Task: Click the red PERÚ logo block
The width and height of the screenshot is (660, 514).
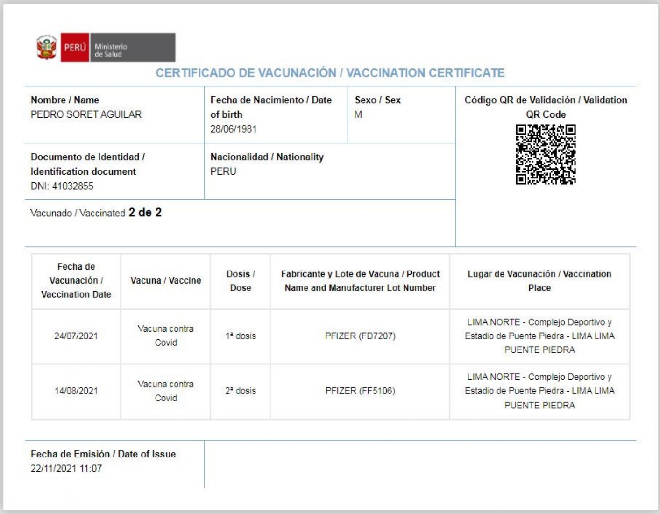Action: click(75, 47)
